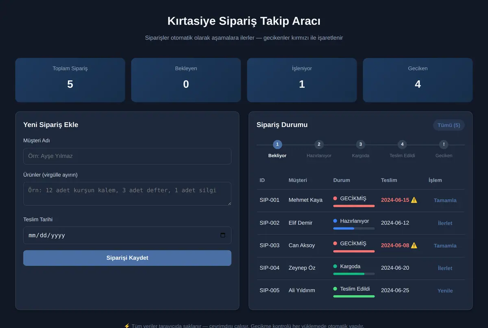Click overdue date 2024-06-15

click(x=395, y=200)
